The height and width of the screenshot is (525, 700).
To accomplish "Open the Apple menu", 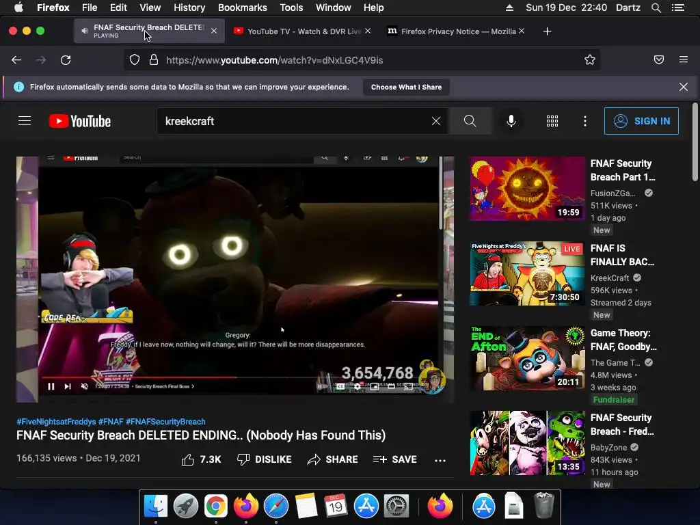I will point(18,7).
